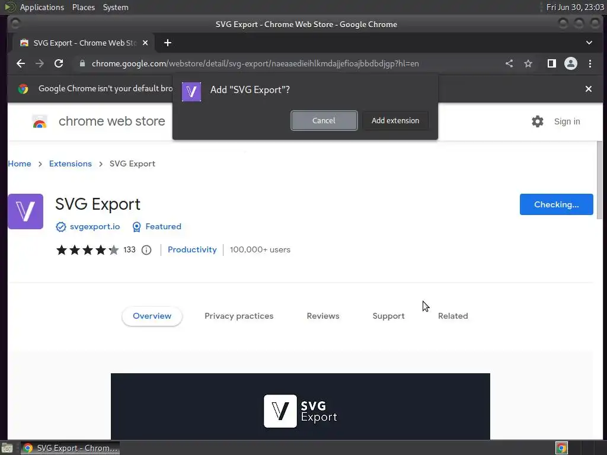607x455 pixels.
Task: Click the lock icon in address bar
Action: [82, 63]
